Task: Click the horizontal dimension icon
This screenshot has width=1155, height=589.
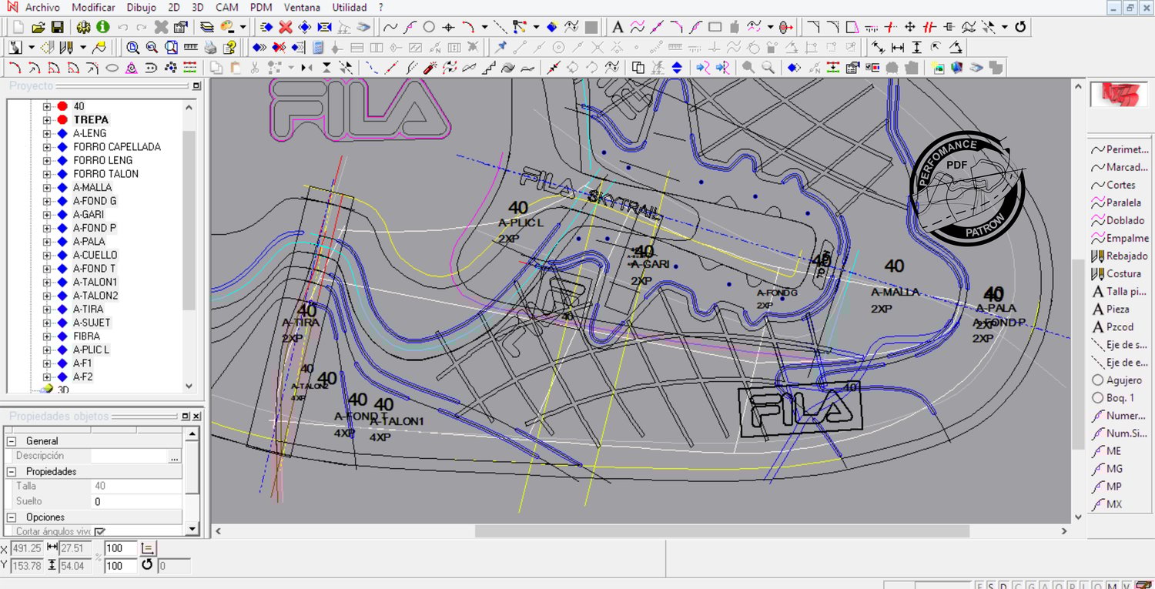Action: pos(898,48)
